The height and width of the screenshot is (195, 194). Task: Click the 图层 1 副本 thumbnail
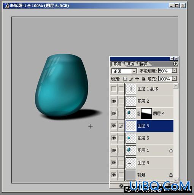point(131,89)
